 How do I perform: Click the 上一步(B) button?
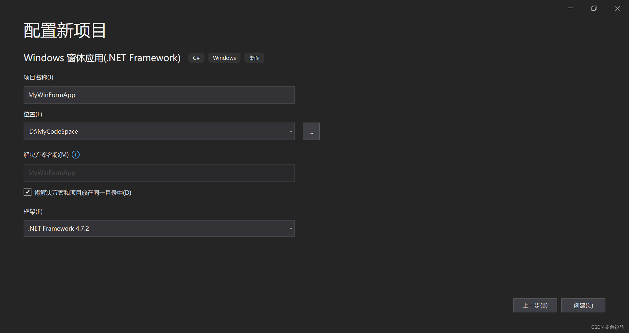(535, 305)
